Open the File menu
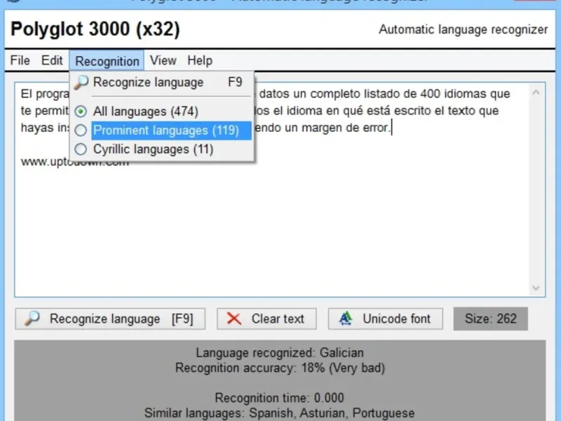Image resolution: width=561 pixels, height=421 pixels. [x=20, y=60]
